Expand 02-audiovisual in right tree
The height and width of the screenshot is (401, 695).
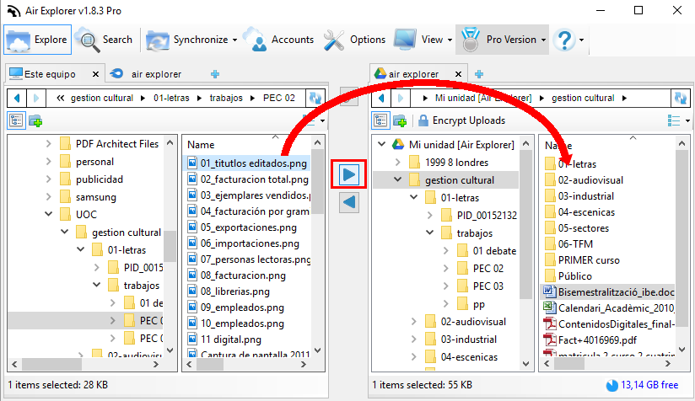tap(413, 322)
